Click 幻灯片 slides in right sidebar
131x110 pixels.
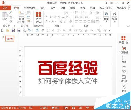pos(124,79)
